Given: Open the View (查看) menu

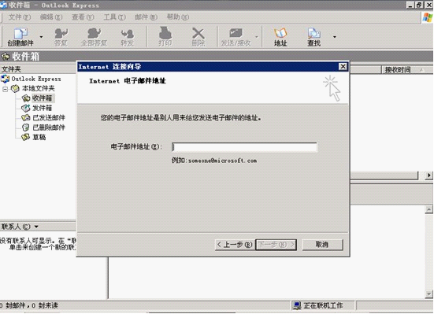Looking at the screenshot, I should pyautogui.click(x=83, y=17).
